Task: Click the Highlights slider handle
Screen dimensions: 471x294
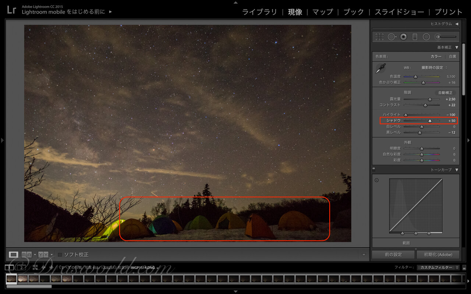Action: click(x=406, y=115)
